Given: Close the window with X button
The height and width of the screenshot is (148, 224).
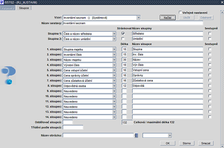Looking at the screenshot, I should [222, 2].
